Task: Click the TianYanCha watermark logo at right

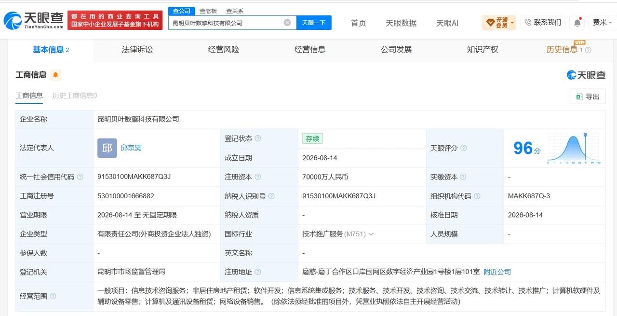Action: point(586,75)
